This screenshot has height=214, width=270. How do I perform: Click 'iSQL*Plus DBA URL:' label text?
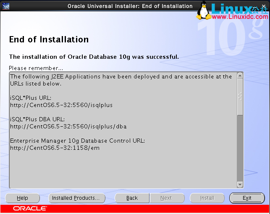tap(37, 119)
